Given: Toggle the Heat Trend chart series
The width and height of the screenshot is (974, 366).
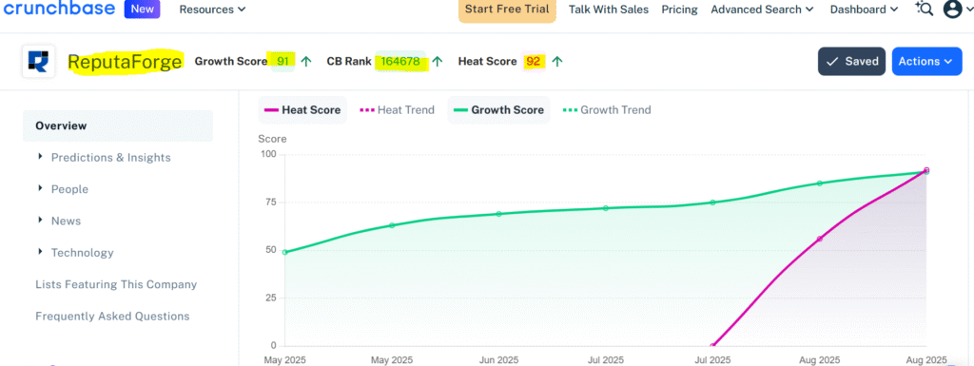Looking at the screenshot, I should click(x=397, y=110).
